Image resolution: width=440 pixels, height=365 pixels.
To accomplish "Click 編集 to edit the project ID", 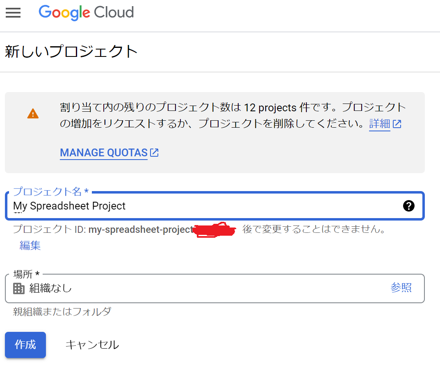I will [30, 246].
